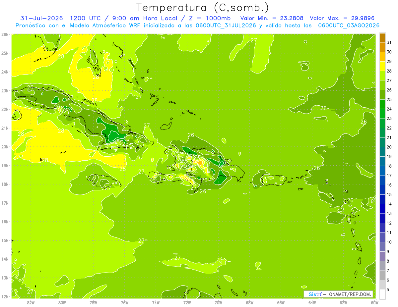Viewport: 398px width, 307px height.
Task: Click the 70W longitude axis label
Action: point(218,302)
